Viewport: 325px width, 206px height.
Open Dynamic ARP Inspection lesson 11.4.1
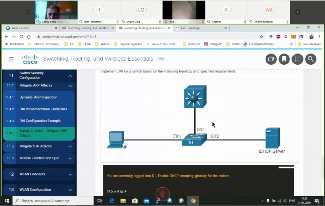tap(38, 97)
